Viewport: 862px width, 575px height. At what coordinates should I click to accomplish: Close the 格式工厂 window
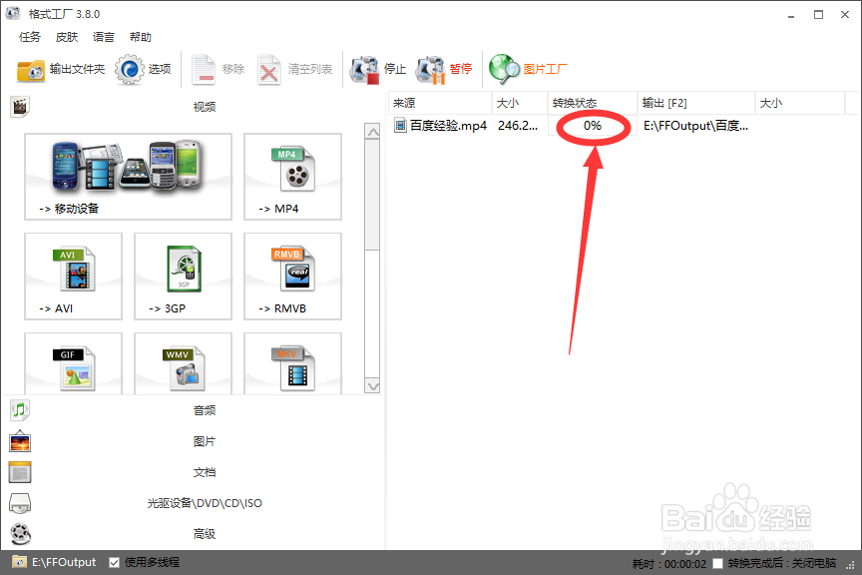[845, 15]
